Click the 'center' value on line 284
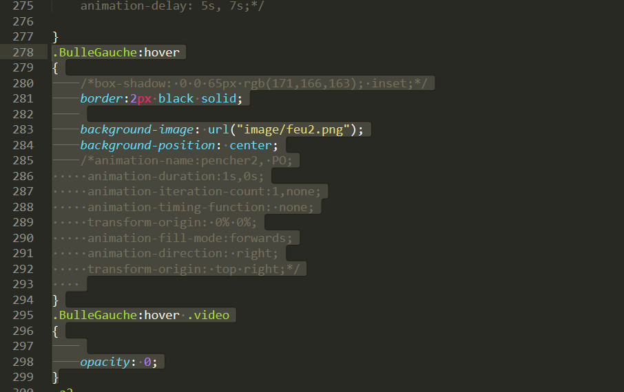Image resolution: width=624 pixels, height=392 pixels. click(x=250, y=146)
